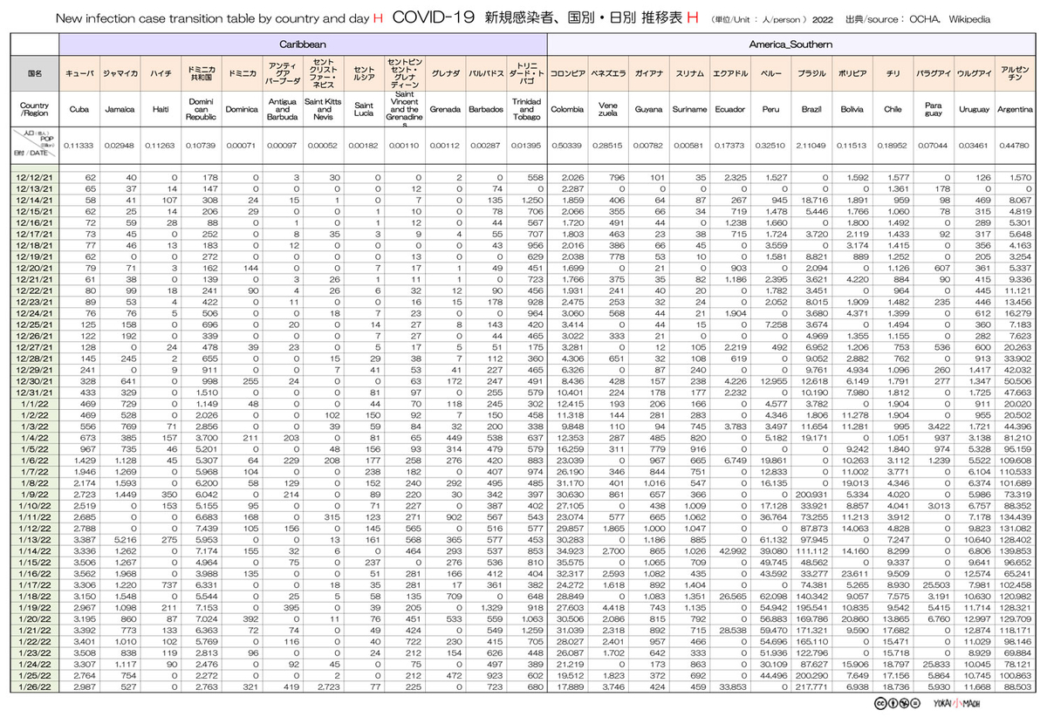Click the Suriname country label
The image size is (1047, 717).
689,110
